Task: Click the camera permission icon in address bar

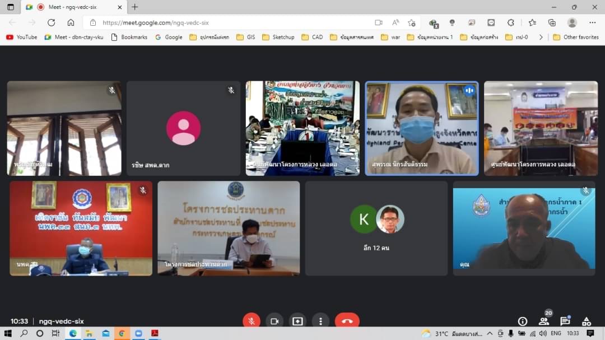Action: point(379,23)
